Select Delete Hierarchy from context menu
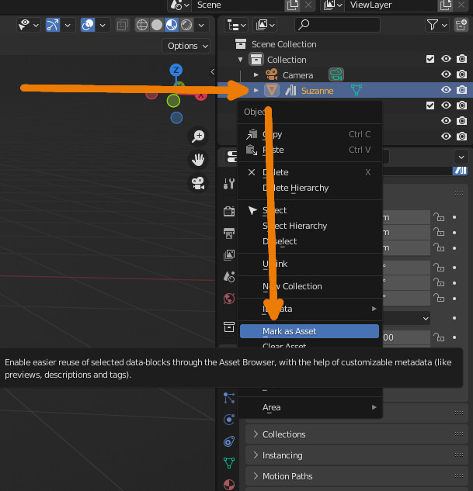The height and width of the screenshot is (491, 473). click(x=296, y=188)
